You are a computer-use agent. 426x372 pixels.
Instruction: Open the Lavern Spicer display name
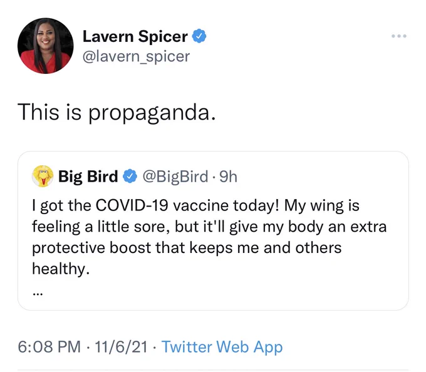coord(135,36)
